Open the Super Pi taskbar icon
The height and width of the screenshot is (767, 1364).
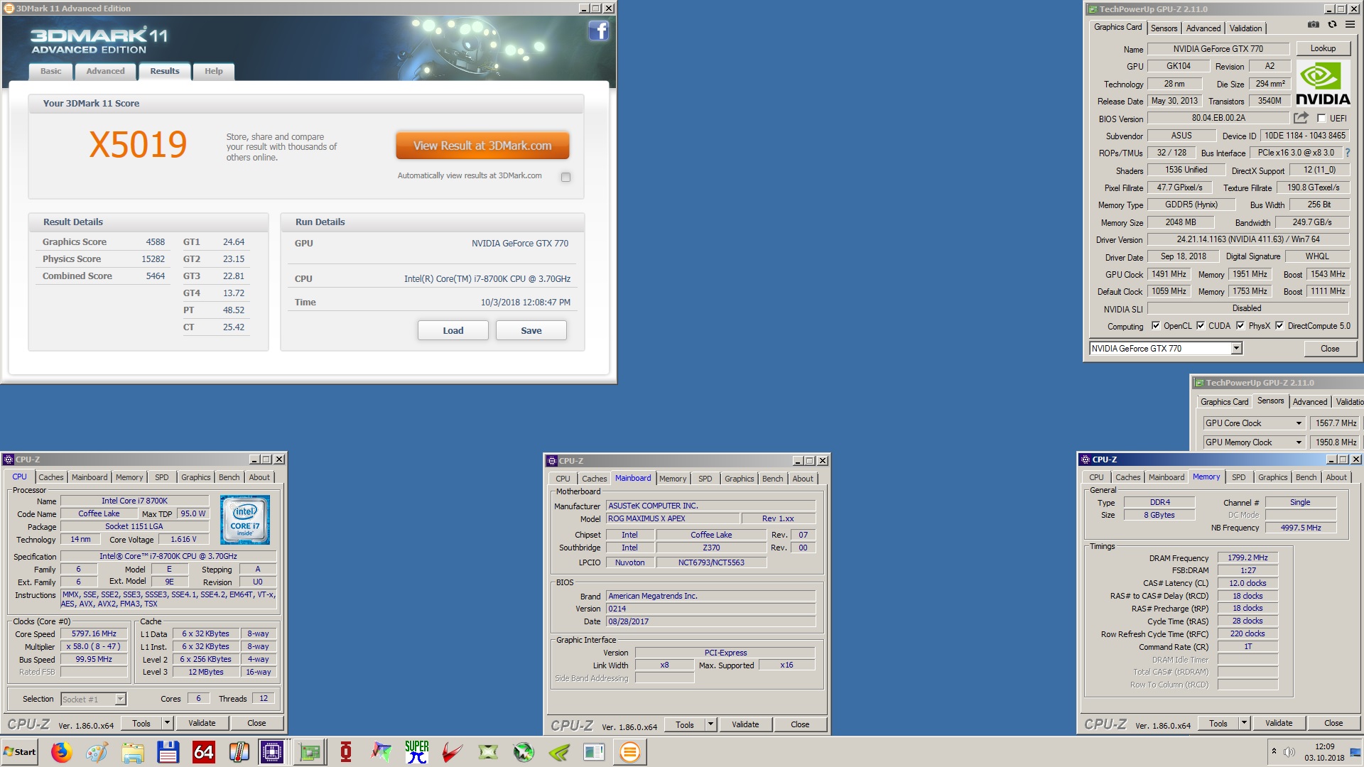pyautogui.click(x=417, y=752)
